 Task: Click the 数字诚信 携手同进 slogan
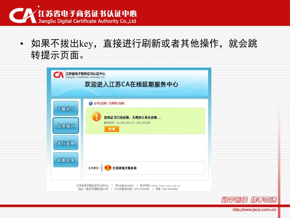pyautogui.click(x=249, y=200)
